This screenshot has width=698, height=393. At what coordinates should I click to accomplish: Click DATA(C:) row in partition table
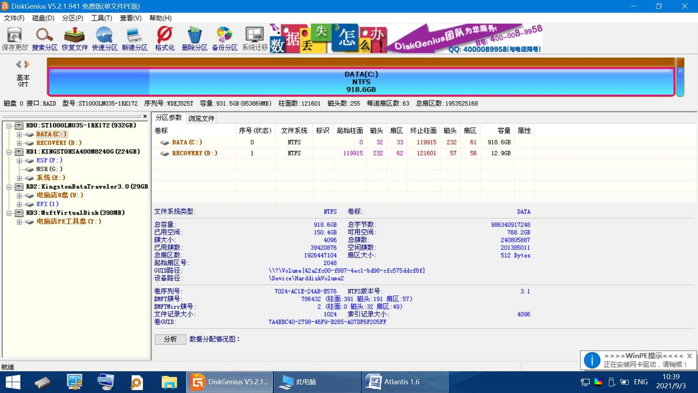coord(342,142)
